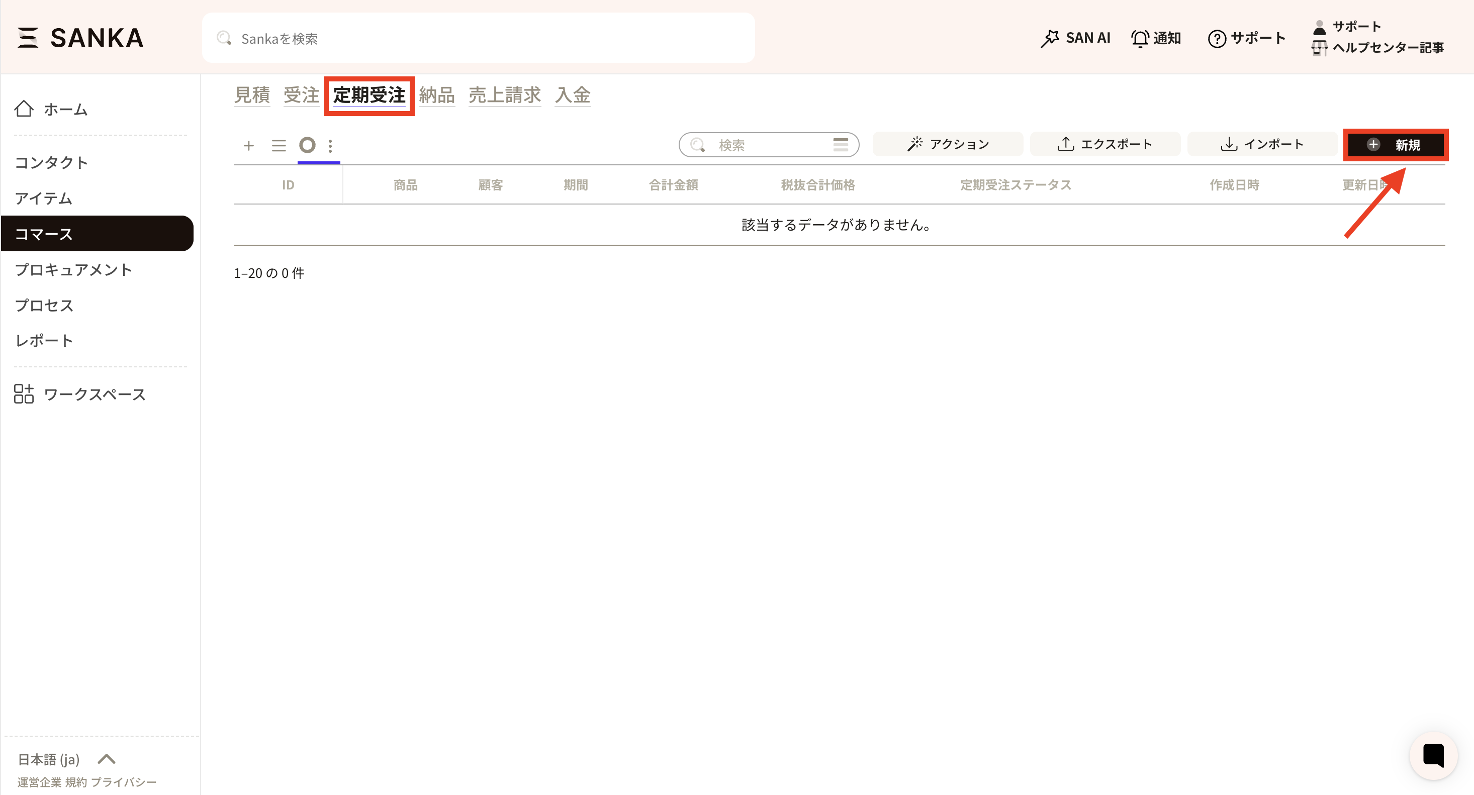Click the Sankaを検索 search field
Viewport: 1474px width, 795px height.
pos(478,38)
